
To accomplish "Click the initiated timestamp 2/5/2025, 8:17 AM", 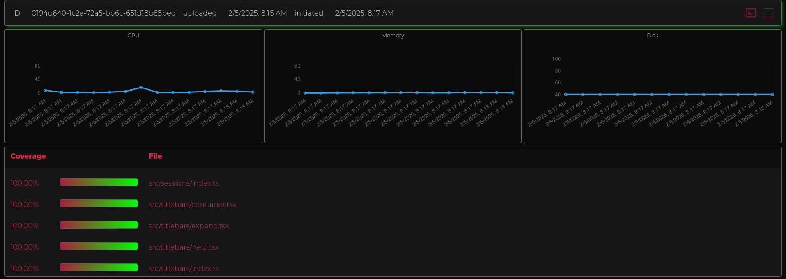I will 364,13.
